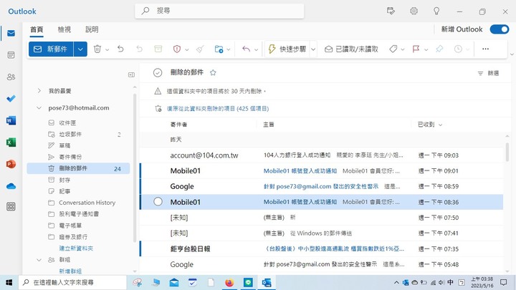Open OneDrive cloud icon
This screenshot has width=516, height=290.
click(11, 186)
